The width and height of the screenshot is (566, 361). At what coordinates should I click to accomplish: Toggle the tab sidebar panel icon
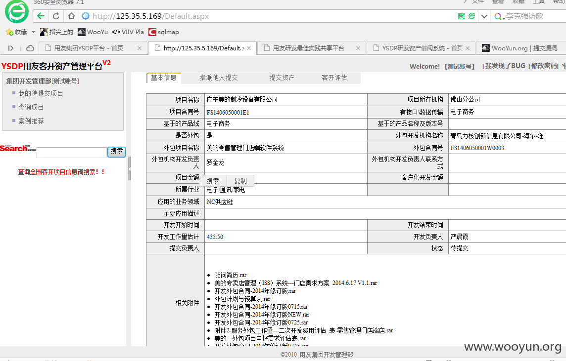11,48
